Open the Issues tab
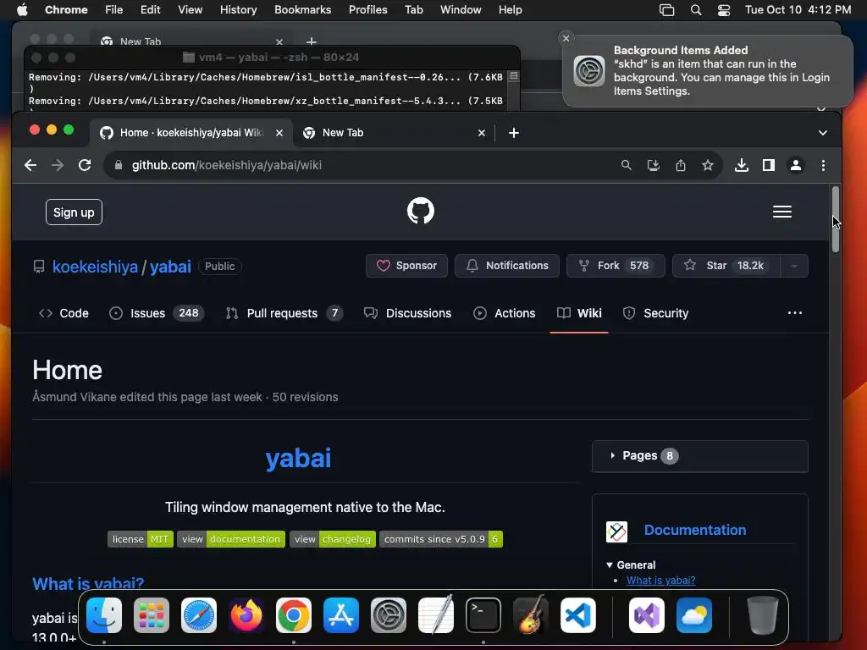Image resolution: width=867 pixels, height=650 pixels. pyautogui.click(x=157, y=313)
